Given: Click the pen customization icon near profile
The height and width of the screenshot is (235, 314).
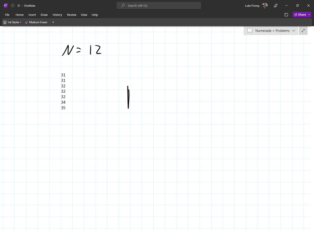Looking at the screenshot, I should [x=275, y=5].
